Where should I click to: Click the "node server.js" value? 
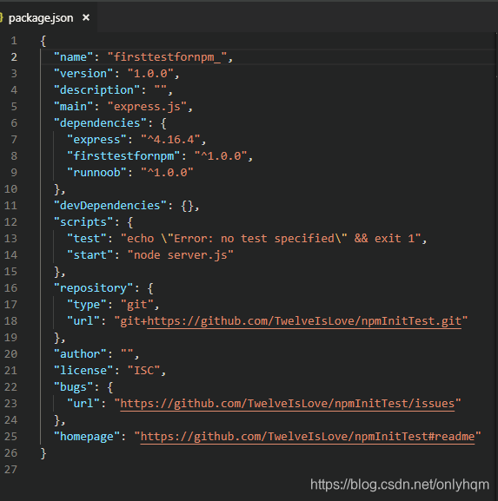pyautogui.click(x=181, y=255)
